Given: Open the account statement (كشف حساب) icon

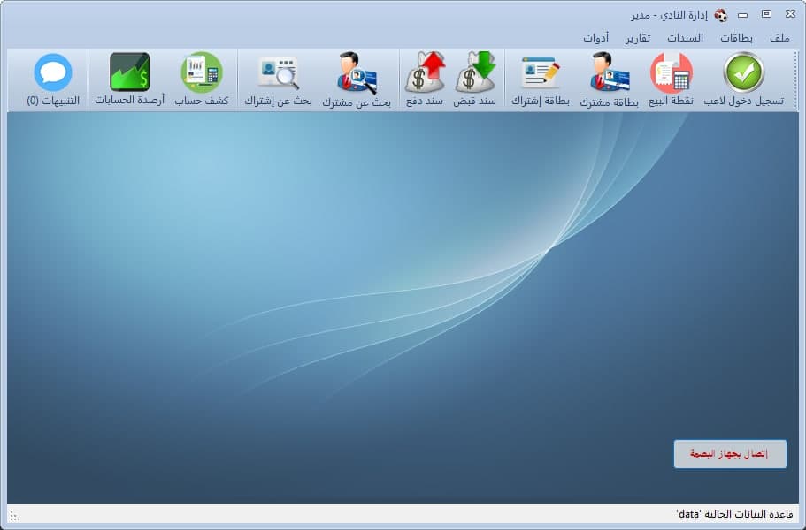Looking at the screenshot, I should tap(202, 79).
